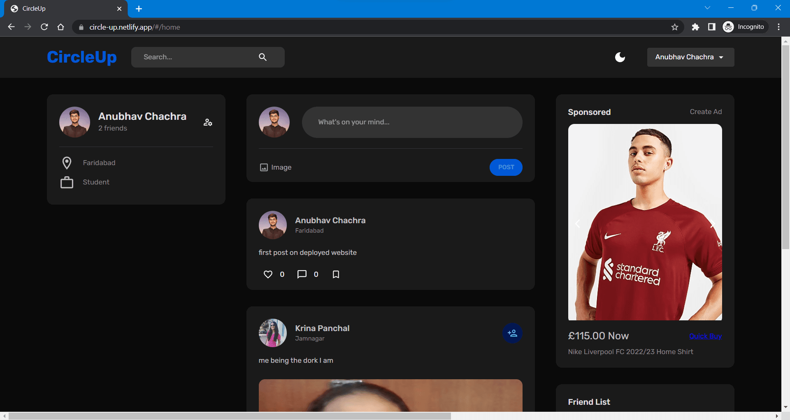Click the vertical scrollbar thumb
The image size is (790, 420).
pyautogui.click(x=785, y=146)
